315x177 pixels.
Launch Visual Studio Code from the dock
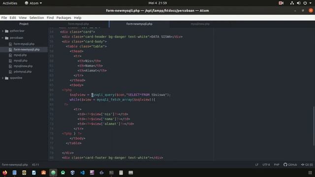[82, 173]
